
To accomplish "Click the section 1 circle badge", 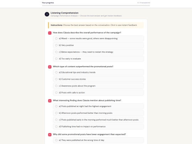I will pyautogui.click(x=47, y=14).
